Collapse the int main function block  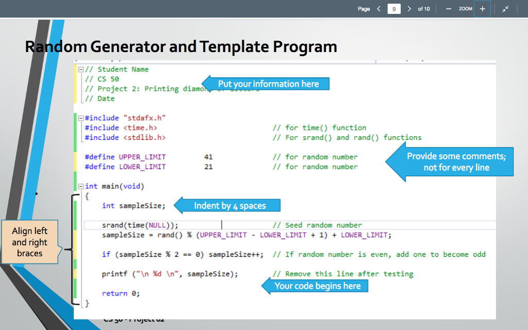coord(81,186)
